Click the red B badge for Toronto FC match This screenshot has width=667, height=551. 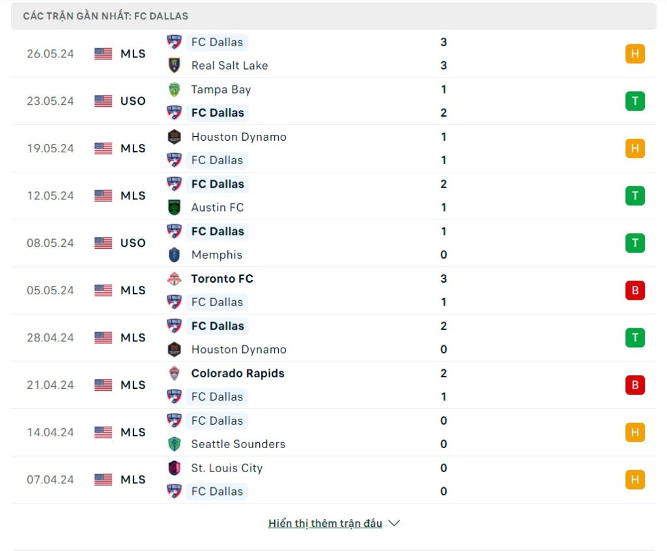[x=634, y=290]
